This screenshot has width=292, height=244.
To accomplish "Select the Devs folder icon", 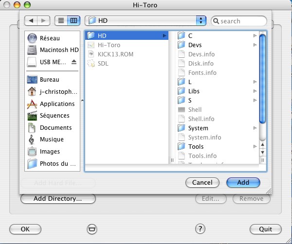I will (182, 45).
